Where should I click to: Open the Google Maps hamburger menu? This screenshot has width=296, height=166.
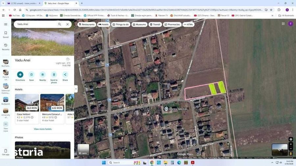(x=6, y=24)
